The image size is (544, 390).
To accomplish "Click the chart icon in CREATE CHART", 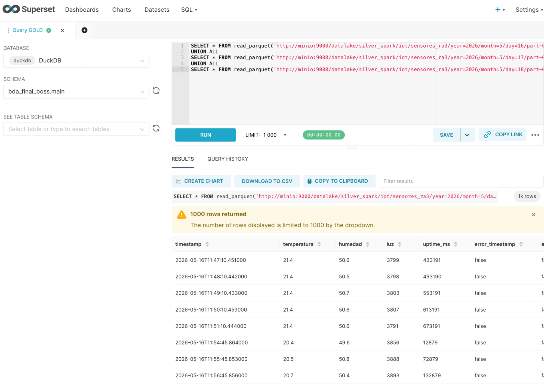I will 178,181.
